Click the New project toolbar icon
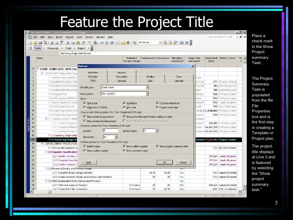Screen dimensions: 293x220 (x=30, y=43)
